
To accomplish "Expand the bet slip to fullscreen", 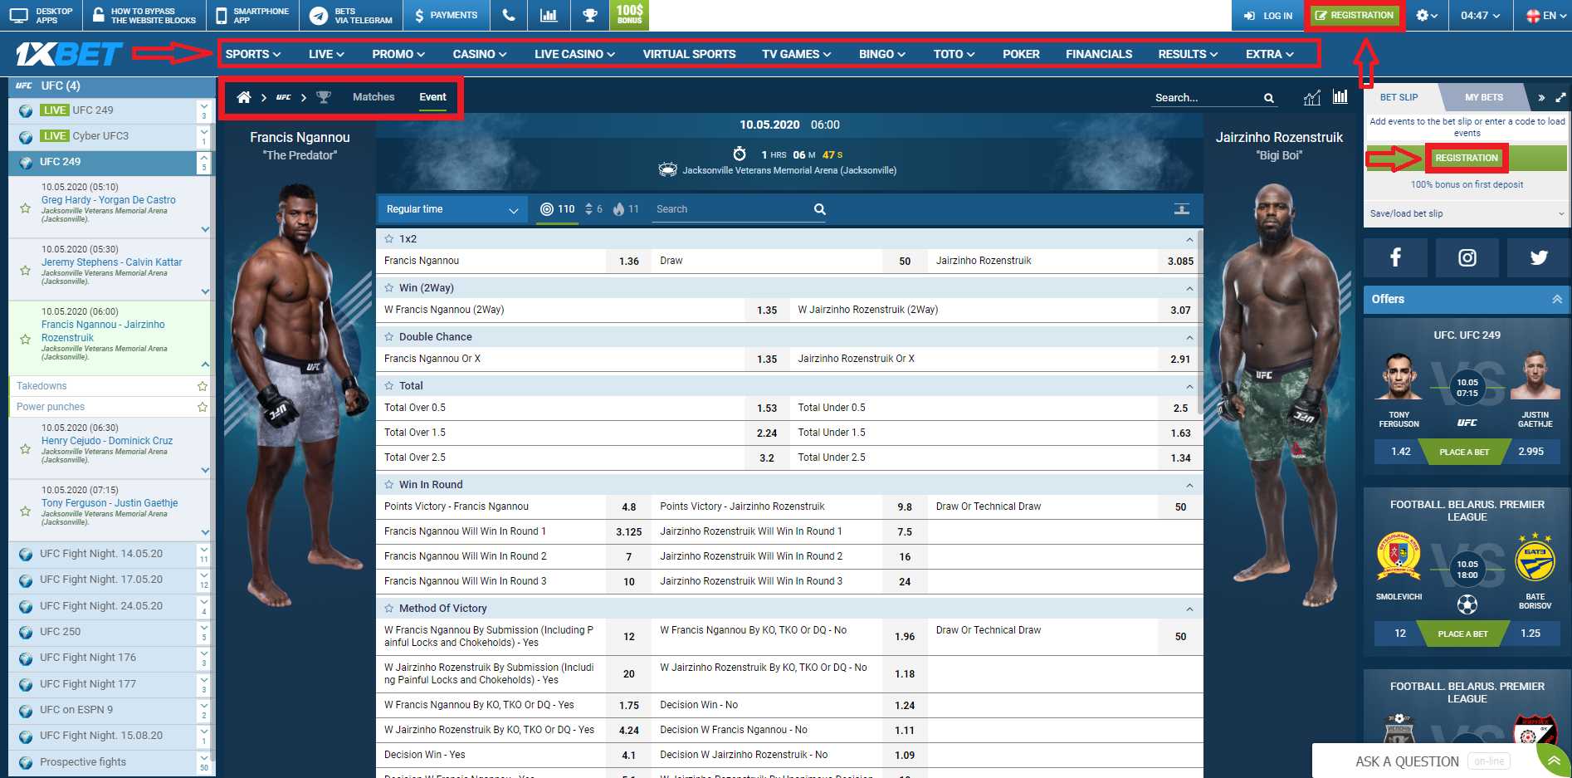I will [1560, 97].
